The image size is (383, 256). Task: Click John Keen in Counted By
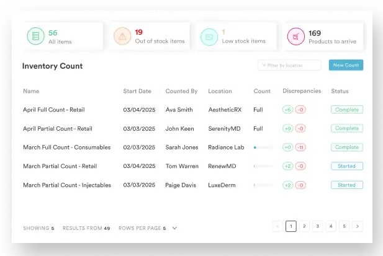179,128
